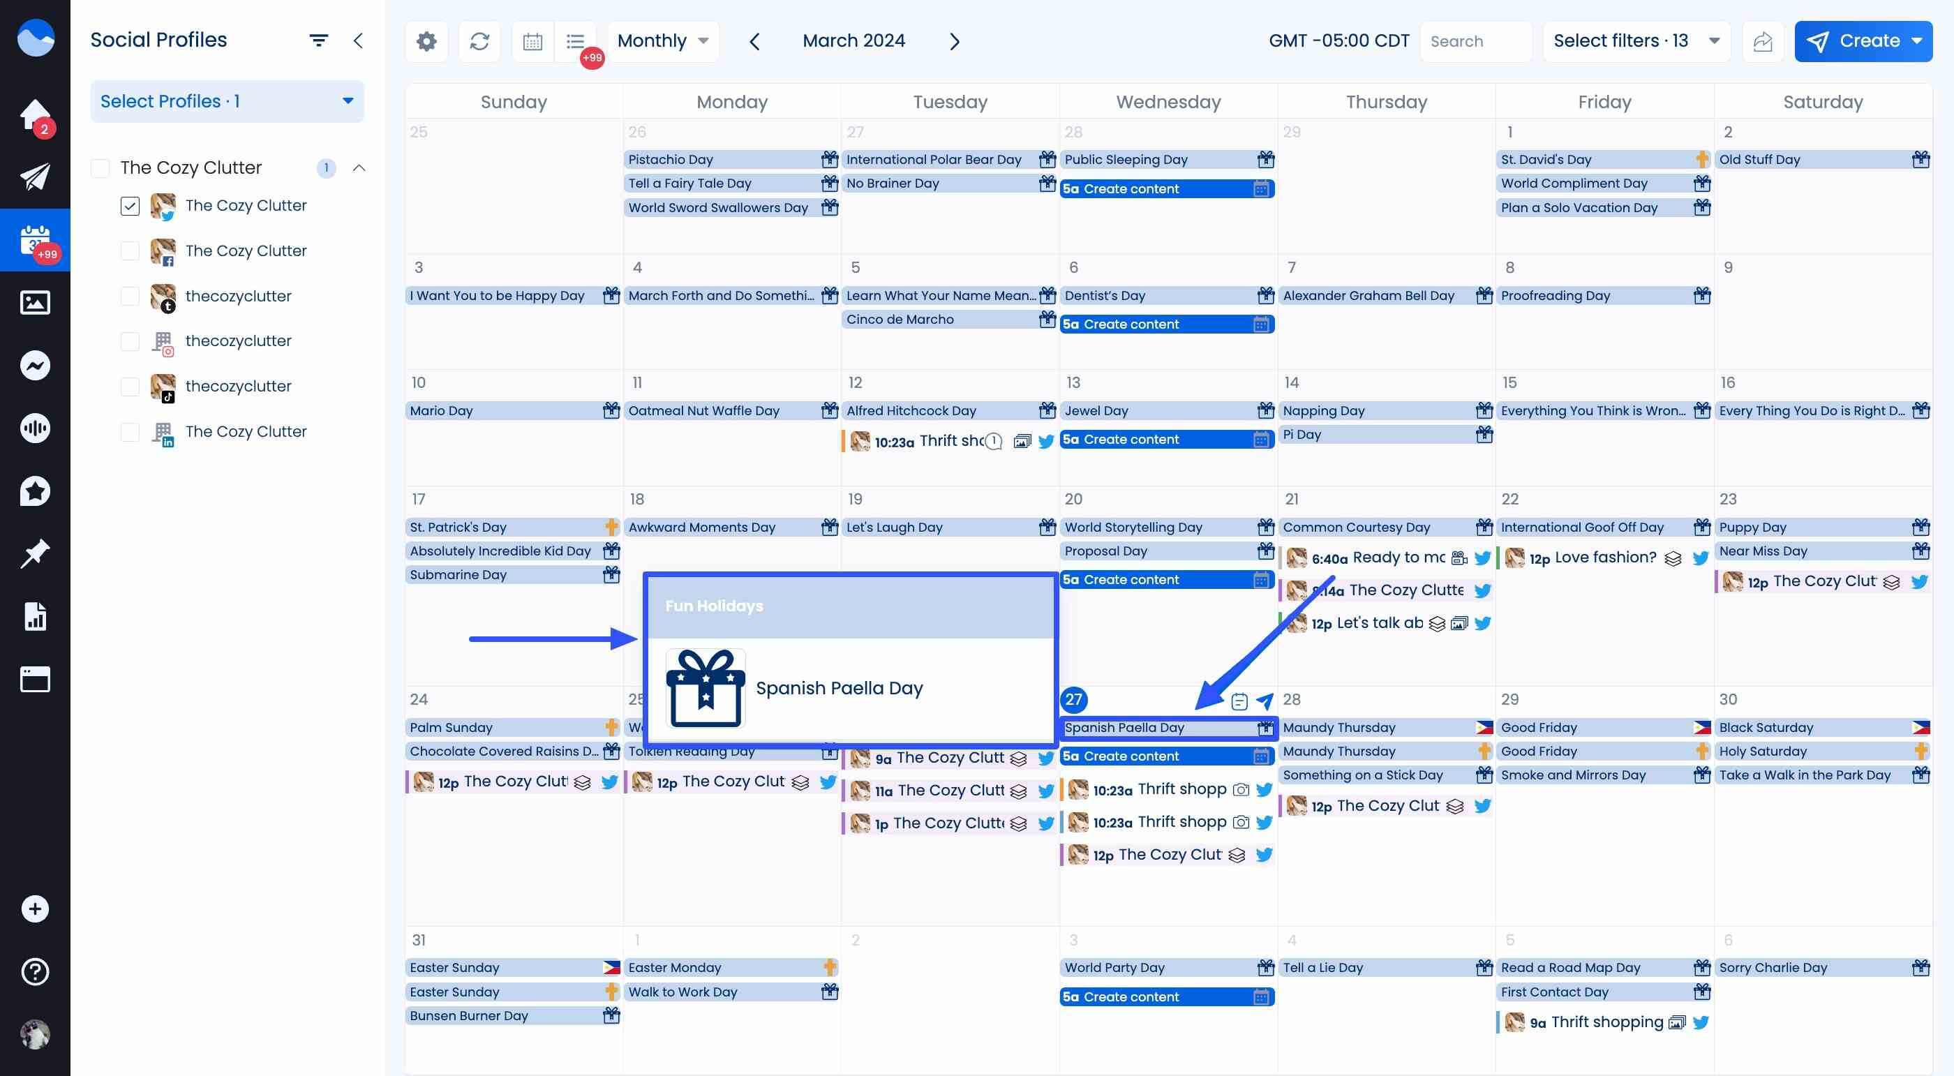Image resolution: width=1954 pixels, height=1076 pixels.
Task: Open your profile avatar at sidebar bottom
Action: point(35,1034)
